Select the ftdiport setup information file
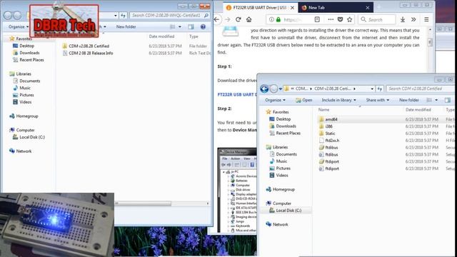 click(332, 168)
